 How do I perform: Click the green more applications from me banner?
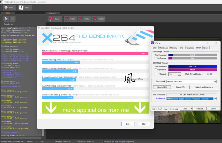tap(95, 108)
